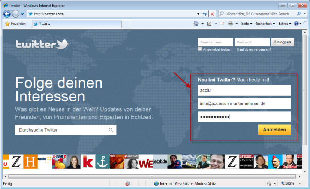This screenshot has width=310, height=189.
Task: Click the magnifier icon in Durchsuche Twitter box
Action: 111,130
